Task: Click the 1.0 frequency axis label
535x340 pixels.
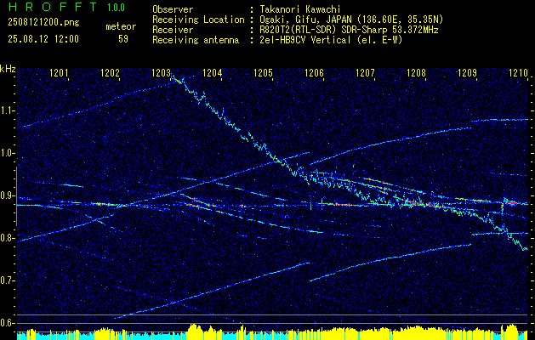Action: click(6, 153)
